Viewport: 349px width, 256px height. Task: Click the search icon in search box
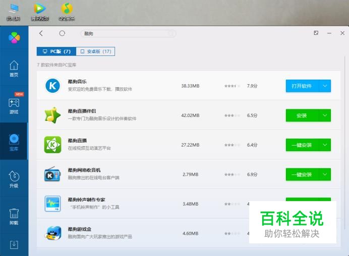[171, 34]
